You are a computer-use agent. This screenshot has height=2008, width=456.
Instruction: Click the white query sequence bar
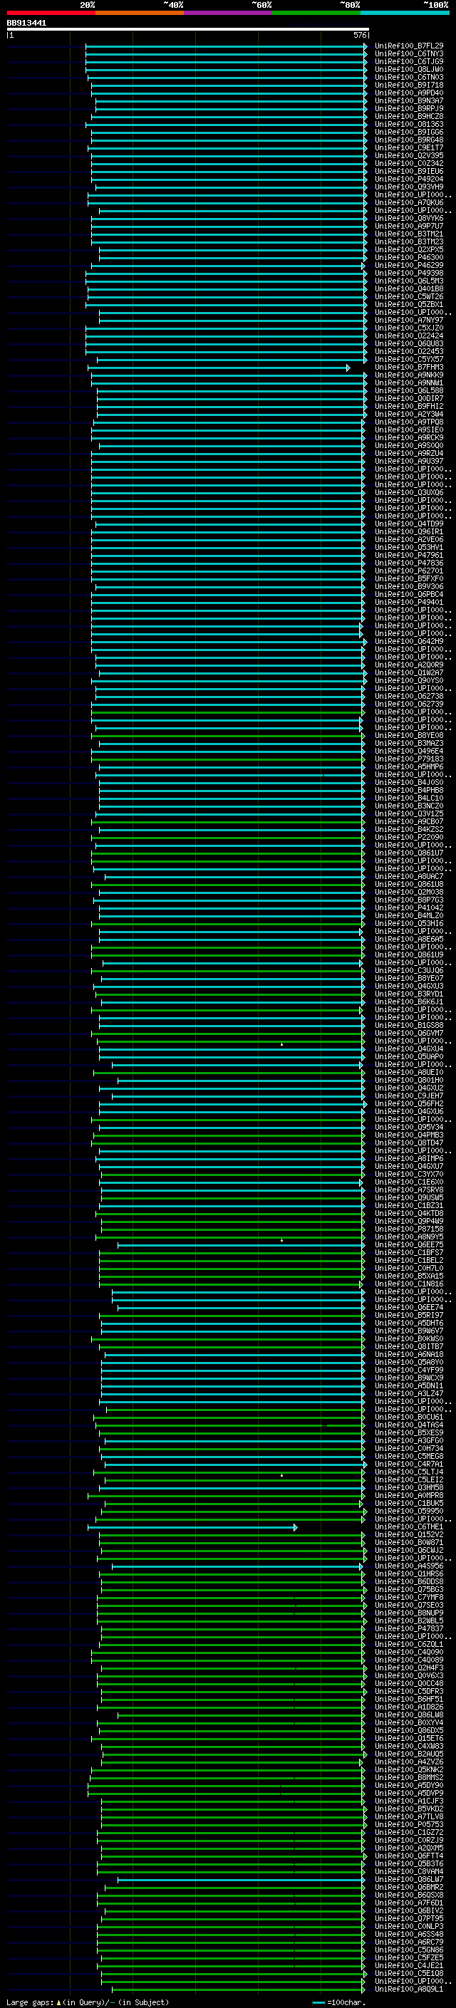(x=187, y=28)
